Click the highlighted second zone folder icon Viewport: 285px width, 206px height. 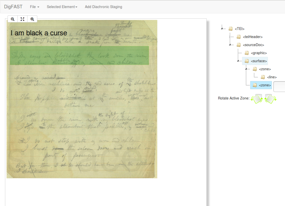pyautogui.click(x=255, y=85)
